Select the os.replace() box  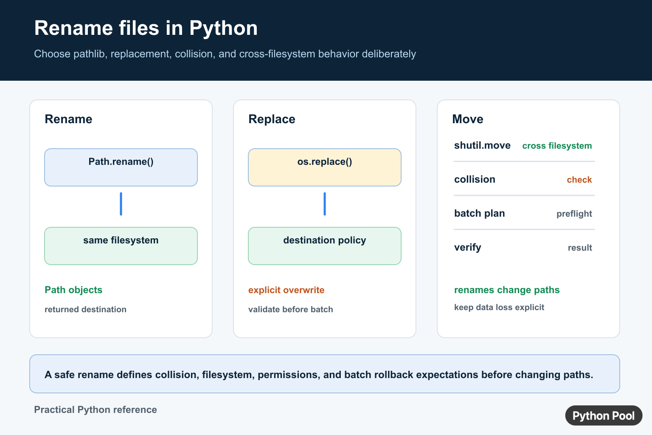pos(325,167)
